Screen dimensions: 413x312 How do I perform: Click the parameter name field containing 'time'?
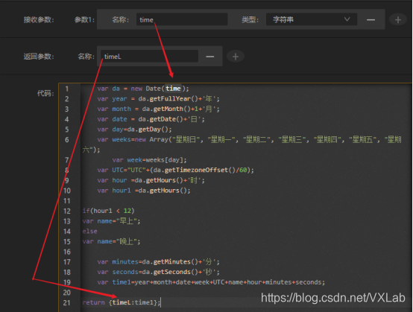182,19
